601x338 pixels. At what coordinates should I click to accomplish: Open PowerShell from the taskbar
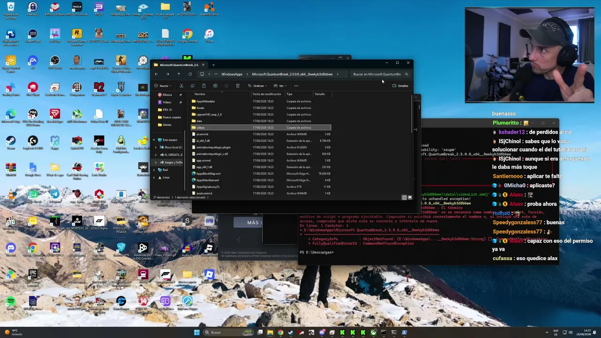click(404, 332)
